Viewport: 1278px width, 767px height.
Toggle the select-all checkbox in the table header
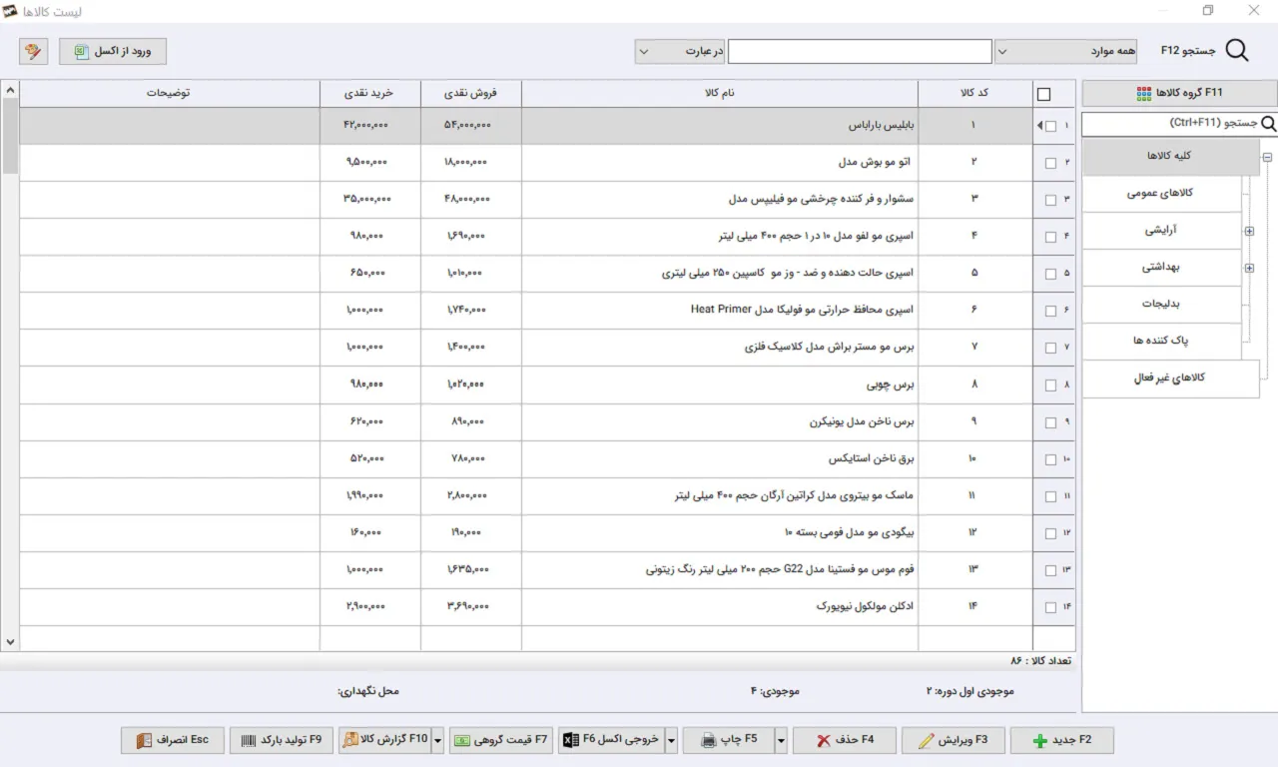click(x=1044, y=95)
